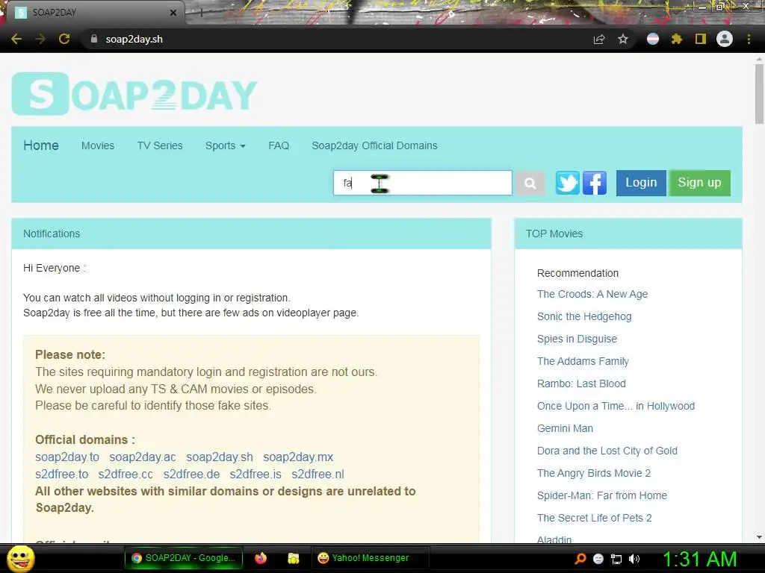Click the address bar URL soap2day.sh

click(x=134, y=39)
